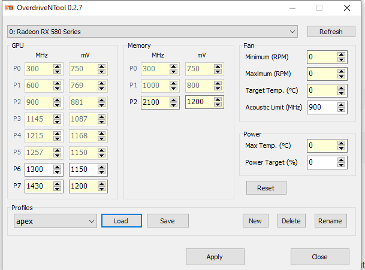
Task: Create a New profile
Action: tap(255, 221)
